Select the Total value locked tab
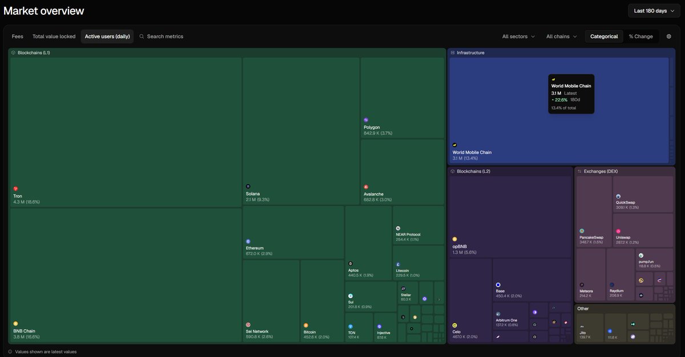Image resolution: width=685 pixels, height=357 pixels. pyautogui.click(x=54, y=36)
